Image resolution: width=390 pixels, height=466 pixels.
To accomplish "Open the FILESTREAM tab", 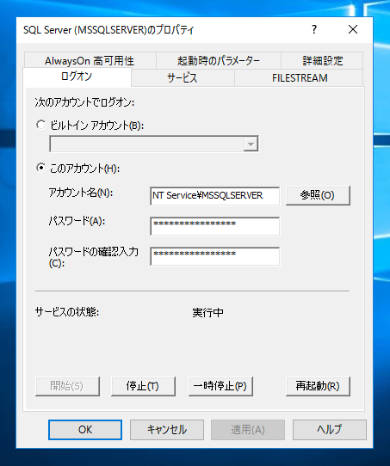I will point(299,78).
